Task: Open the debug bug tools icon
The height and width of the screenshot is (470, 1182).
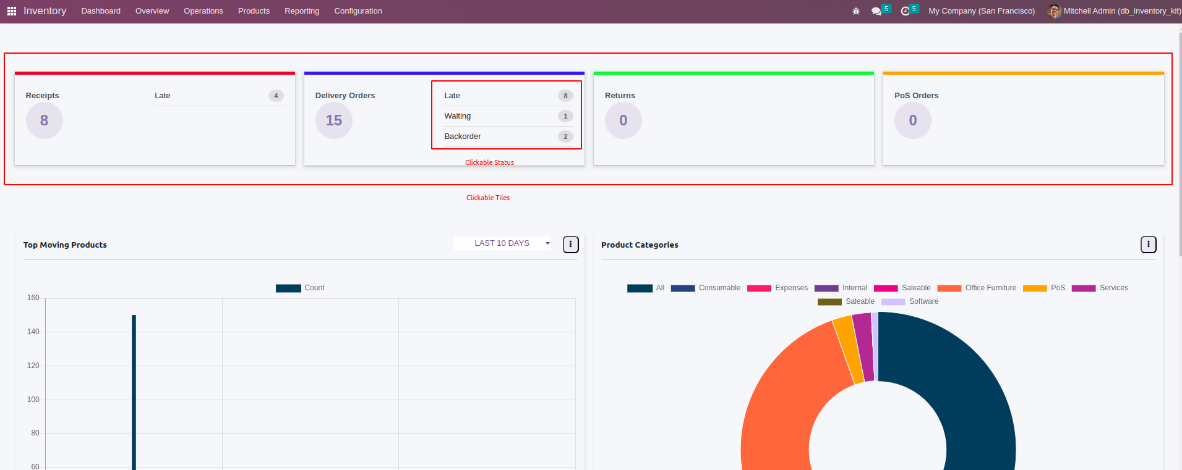Action: [856, 11]
